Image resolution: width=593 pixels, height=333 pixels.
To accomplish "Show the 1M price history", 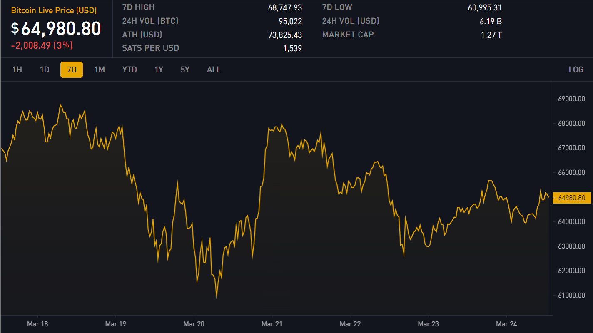I will [x=100, y=70].
